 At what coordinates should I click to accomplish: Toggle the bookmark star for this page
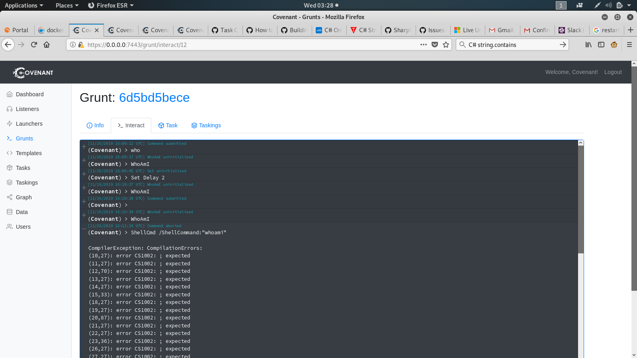click(x=446, y=45)
